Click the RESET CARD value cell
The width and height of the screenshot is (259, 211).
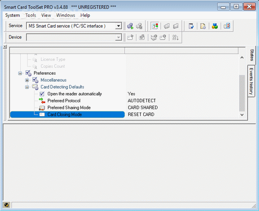pyautogui.click(x=141, y=114)
